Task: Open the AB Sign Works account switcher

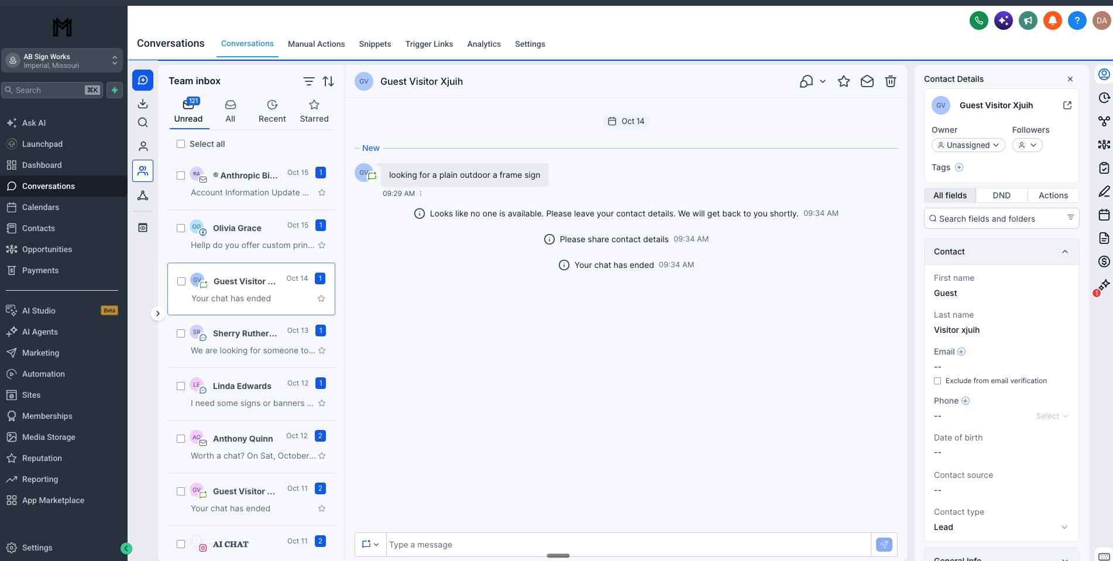Action: (62, 61)
